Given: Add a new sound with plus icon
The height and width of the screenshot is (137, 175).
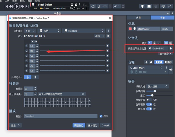Looking at the screenshot, I should pyautogui.click(x=146, y=62).
